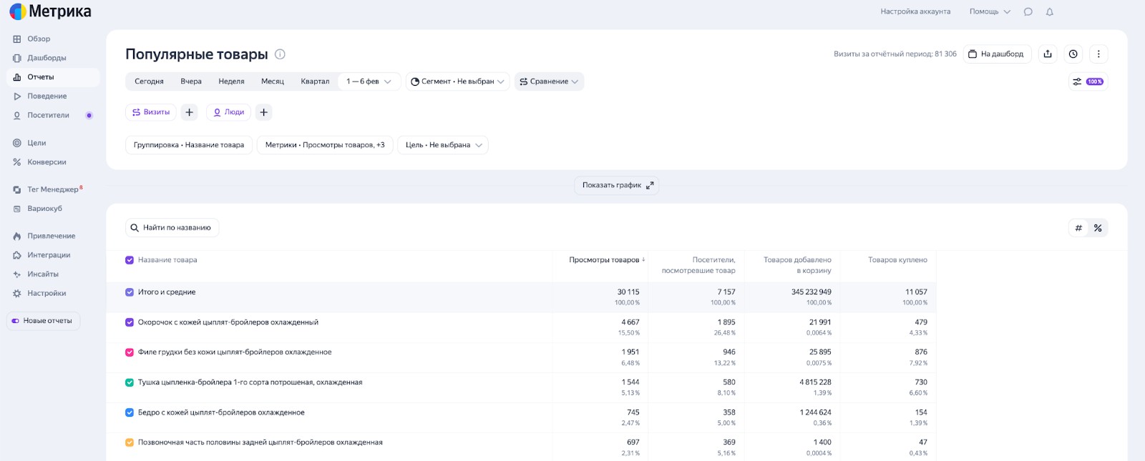Open Конверсии in the sidebar
The image size is (1145, 461).
click(x=47, y=162)
